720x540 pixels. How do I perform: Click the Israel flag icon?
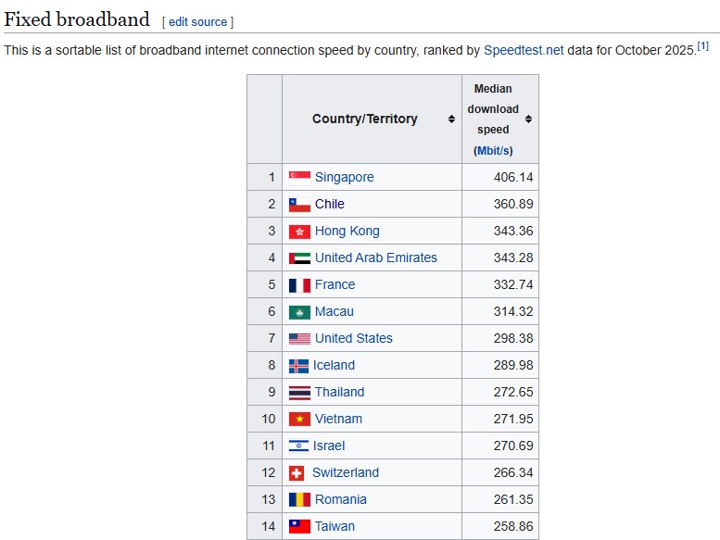pyautogui.click(x=298, y=446)
